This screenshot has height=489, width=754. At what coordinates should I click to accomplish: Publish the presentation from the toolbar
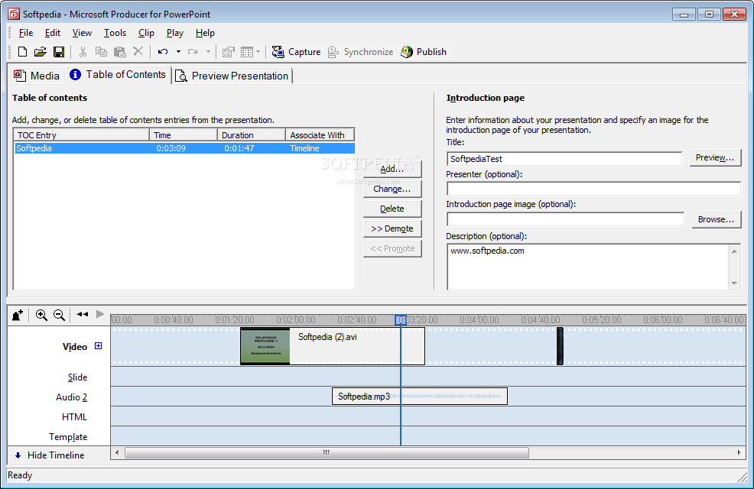424,52
